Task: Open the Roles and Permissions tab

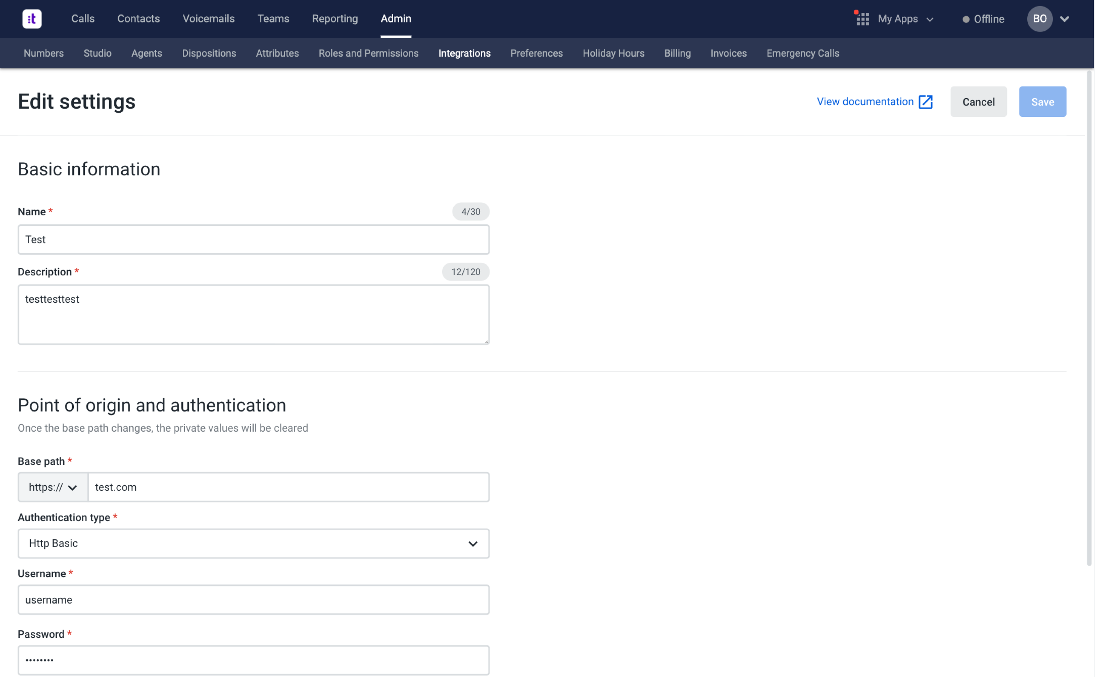Action: (368, 53)
